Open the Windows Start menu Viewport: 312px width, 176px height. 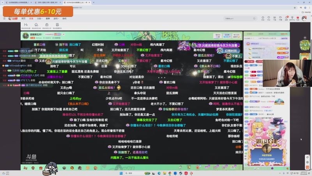click(121, 173)
